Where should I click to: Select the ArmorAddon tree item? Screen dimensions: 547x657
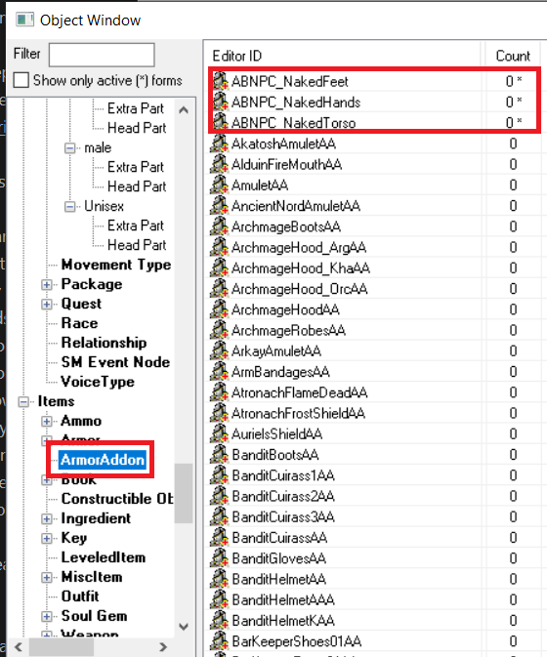click(103, 460)
